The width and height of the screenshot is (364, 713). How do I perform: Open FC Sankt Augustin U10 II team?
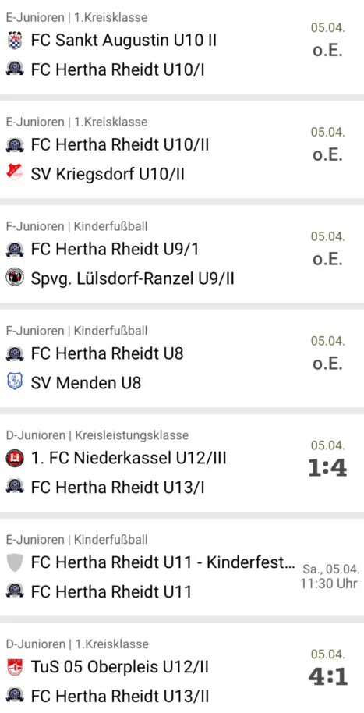coord(124,41)
